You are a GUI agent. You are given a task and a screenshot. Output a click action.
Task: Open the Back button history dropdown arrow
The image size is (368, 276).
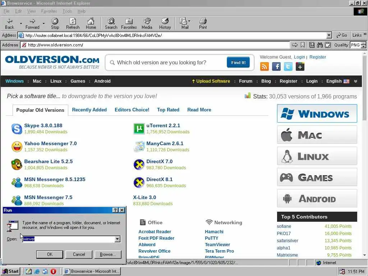21,23
